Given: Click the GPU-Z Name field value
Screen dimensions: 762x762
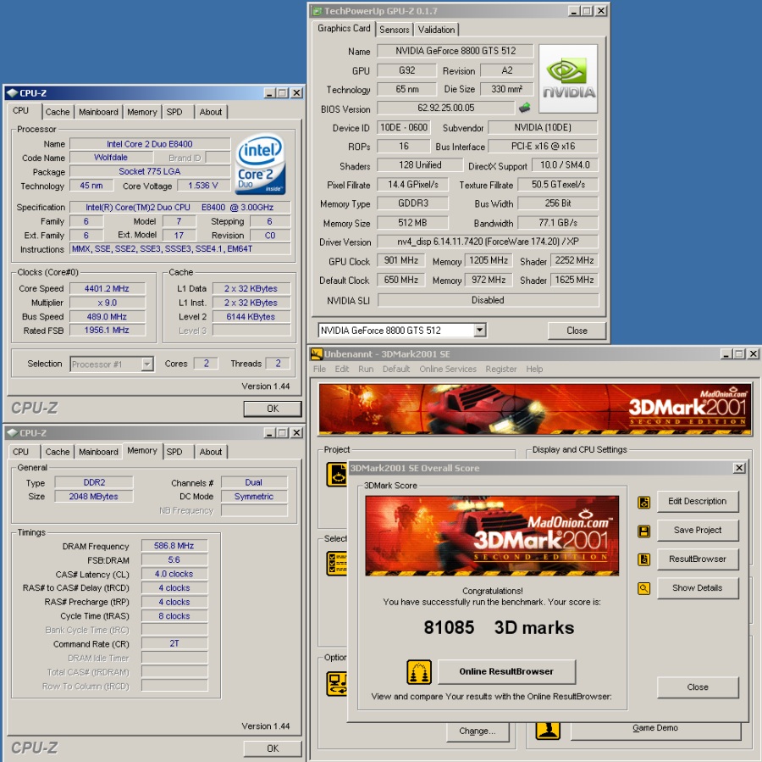Looking at the screenshot, I should tap(455, 51).
